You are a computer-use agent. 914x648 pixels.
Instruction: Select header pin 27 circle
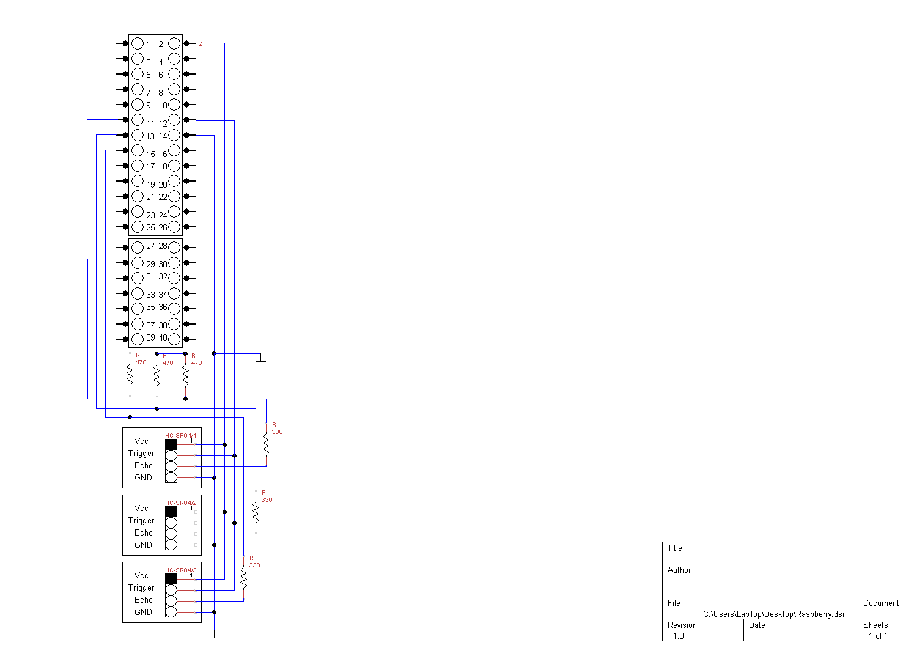click(x=138, y=247)
